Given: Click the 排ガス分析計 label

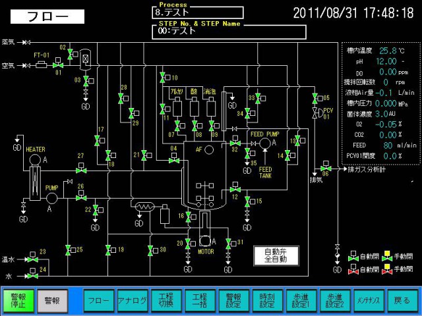Looking at the screenshot, I should point(367,170).
